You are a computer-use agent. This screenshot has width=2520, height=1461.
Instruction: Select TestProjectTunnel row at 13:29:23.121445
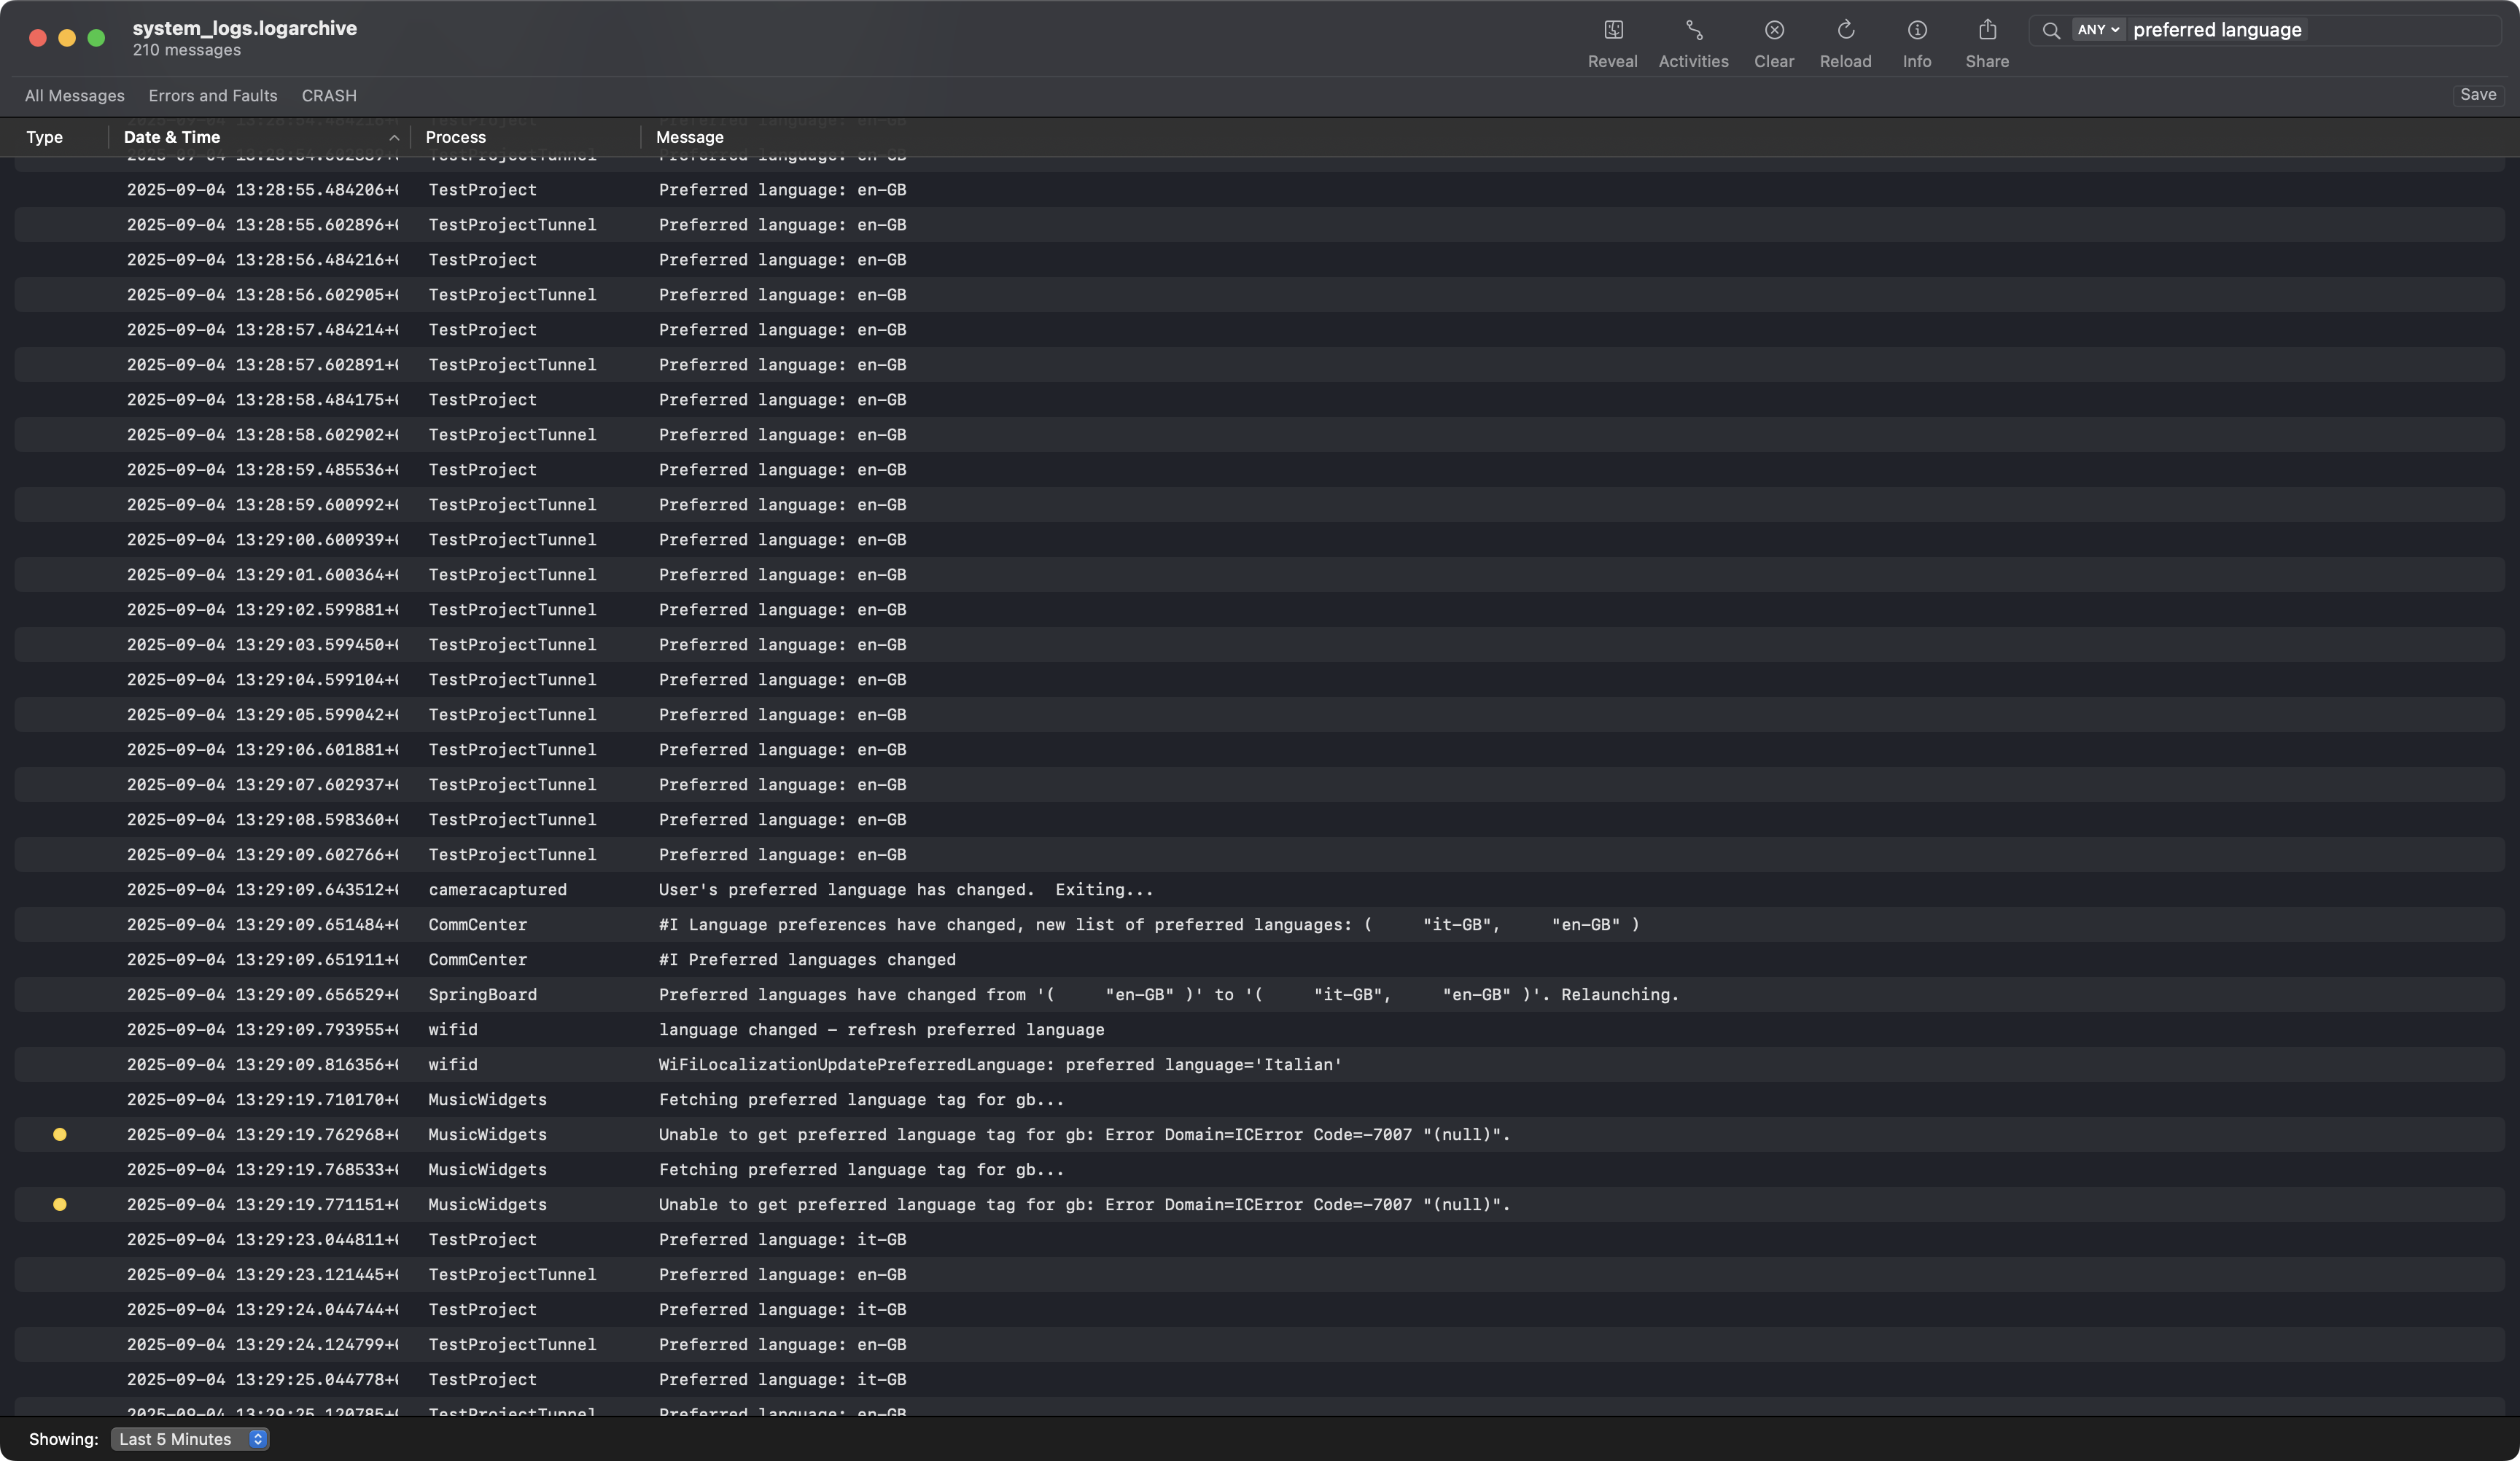[1259, 1274]
